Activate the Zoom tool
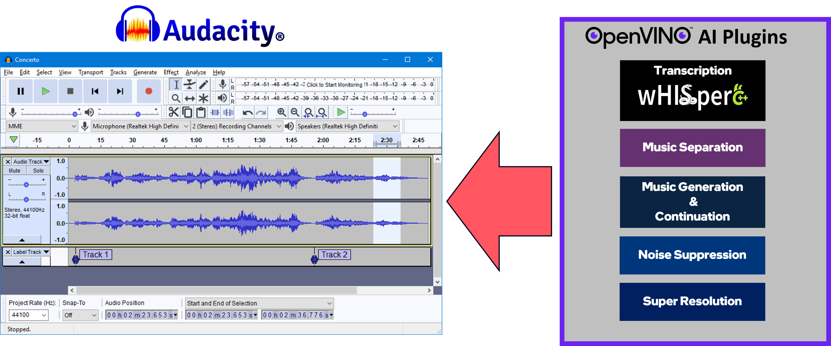Screen dimensions: 831x346 (176, 98)
